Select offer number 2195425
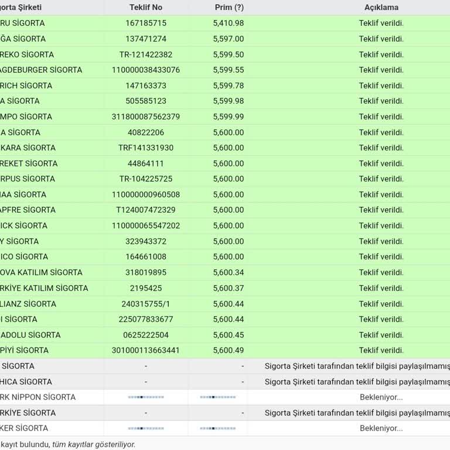Image resolution: width=450 pixels, height=450 pixels. [x=146, y=288]
